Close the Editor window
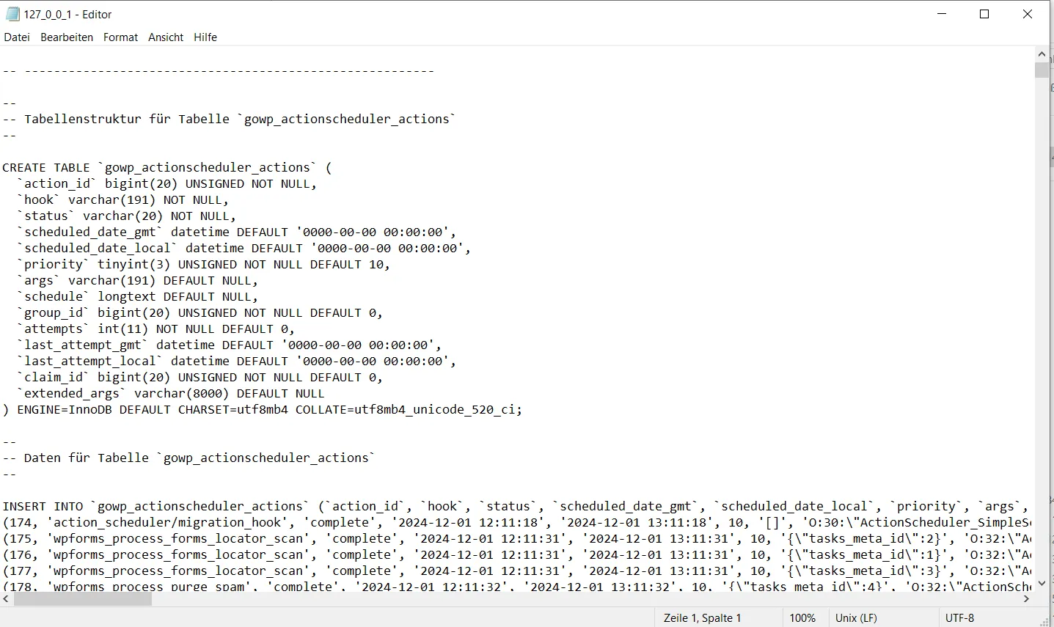 tap(1028, 14)
